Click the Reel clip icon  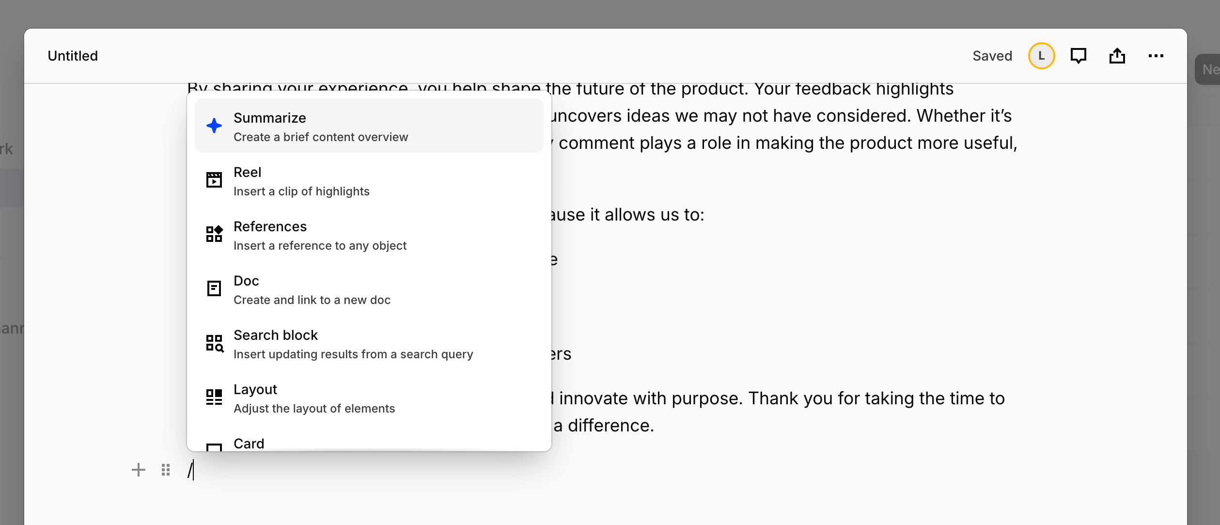(214, 180)
